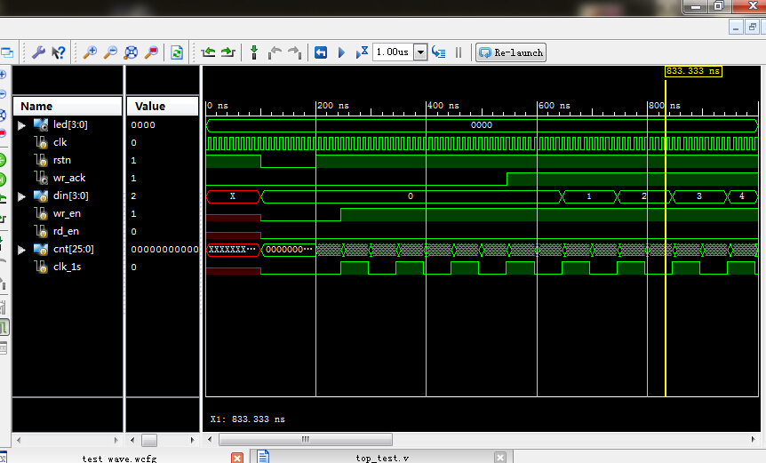Click the Zoom Out magnifier icon
The width and height of the screenshot is (766, 463).
coord(110,52)
